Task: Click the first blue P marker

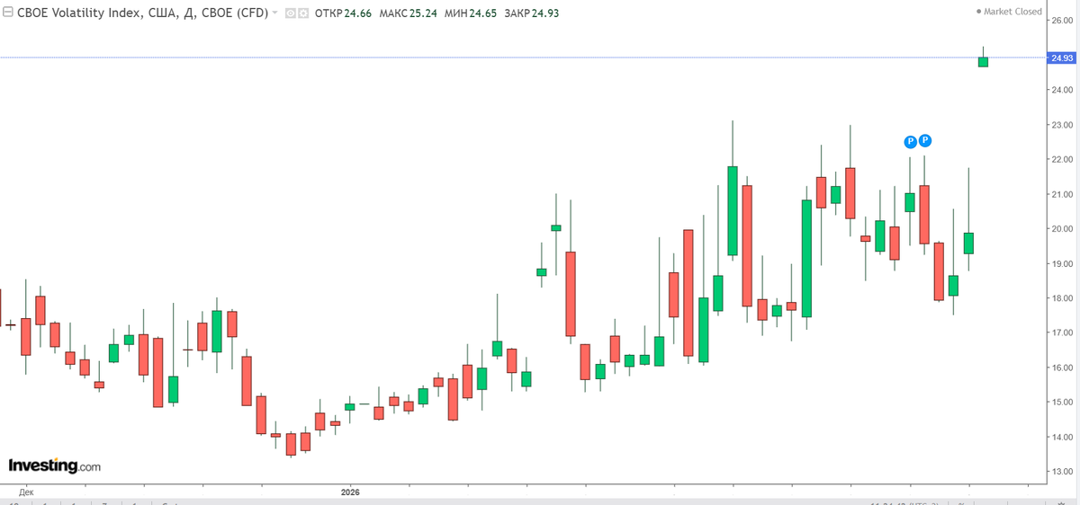Action: 910,141
